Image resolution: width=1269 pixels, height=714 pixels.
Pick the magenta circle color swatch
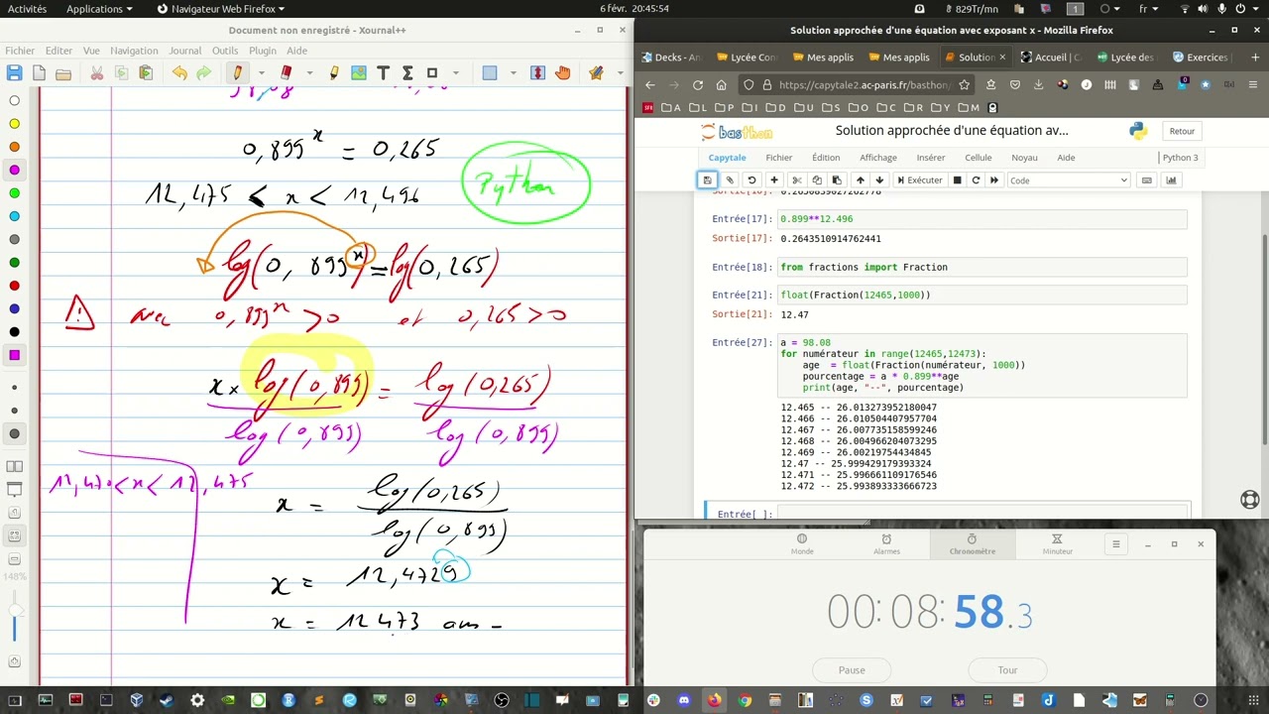(14, 170)
